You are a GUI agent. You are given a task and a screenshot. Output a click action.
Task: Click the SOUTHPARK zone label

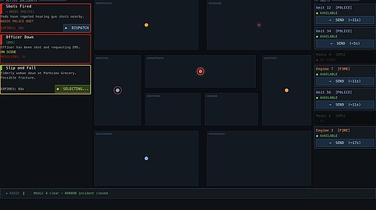(x=103, y=134)
